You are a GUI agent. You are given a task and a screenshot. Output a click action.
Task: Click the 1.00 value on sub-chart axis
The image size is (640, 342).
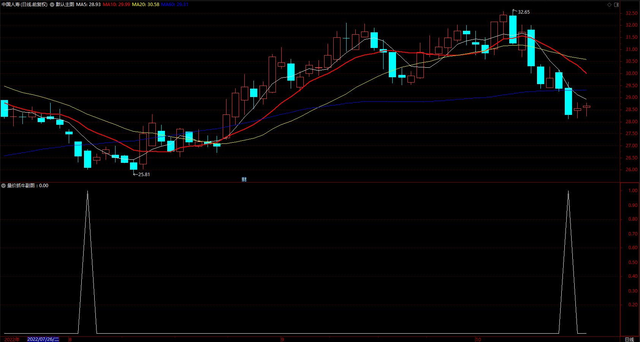[x=633, y=191]
